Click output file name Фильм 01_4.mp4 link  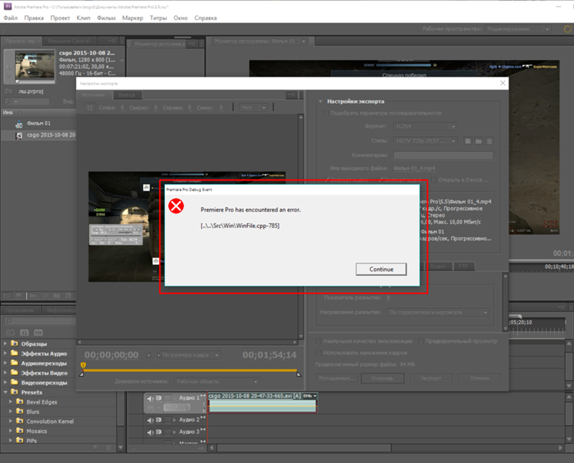tap(414, 168)
